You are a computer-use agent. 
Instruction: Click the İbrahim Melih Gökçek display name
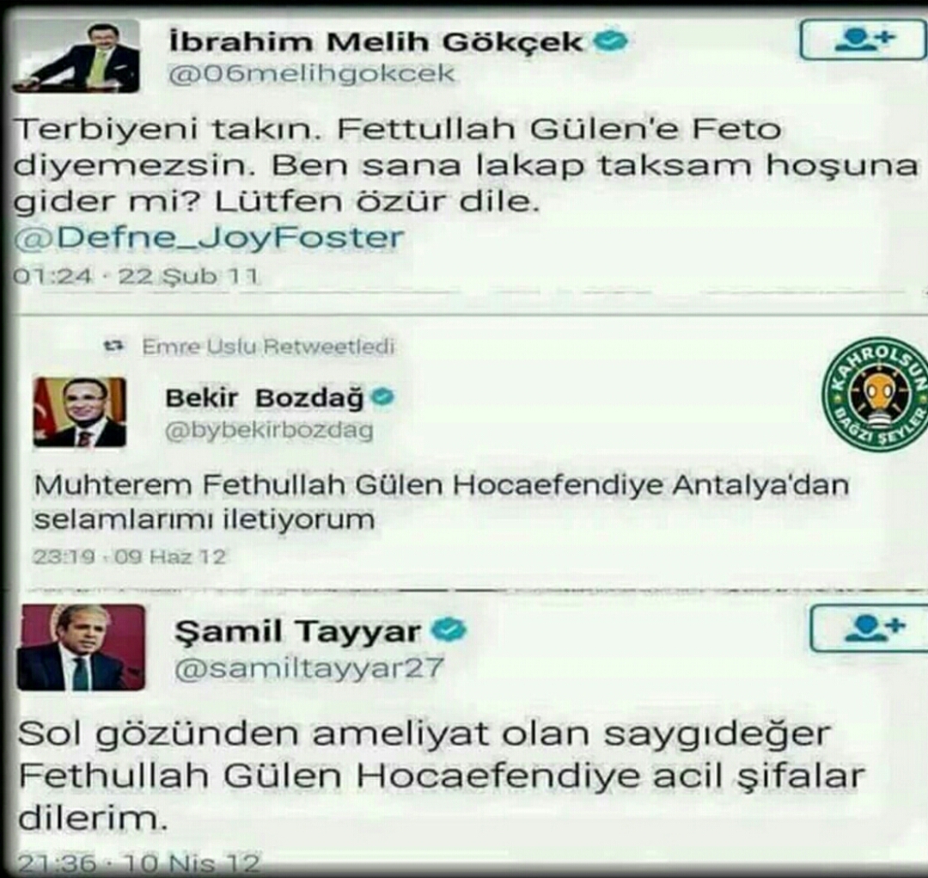tap(376, 41)
